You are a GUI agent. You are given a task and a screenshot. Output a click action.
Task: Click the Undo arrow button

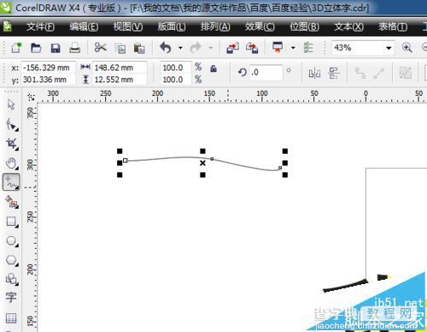click(166, 48)
